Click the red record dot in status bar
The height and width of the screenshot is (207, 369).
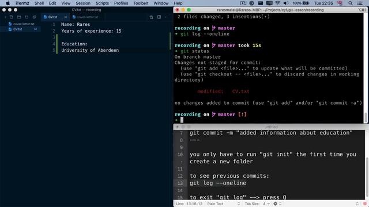[x=365, y=204]
